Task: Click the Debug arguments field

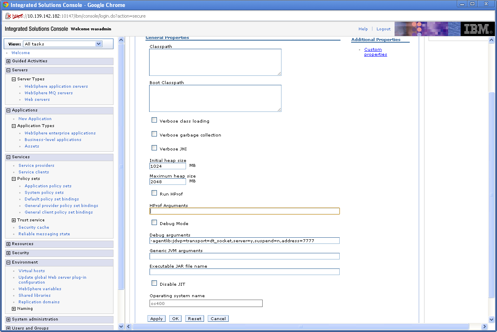Action: (245, 241)
